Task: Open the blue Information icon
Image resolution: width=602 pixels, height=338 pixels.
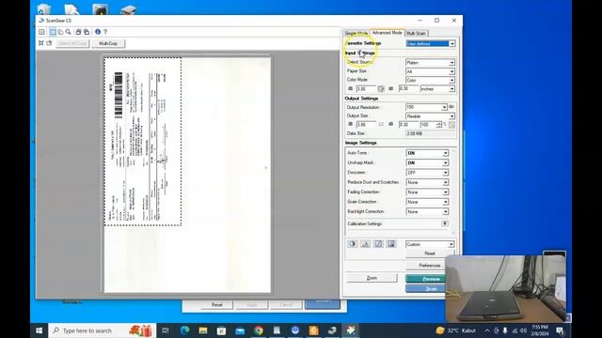Action: pos(98,32)
